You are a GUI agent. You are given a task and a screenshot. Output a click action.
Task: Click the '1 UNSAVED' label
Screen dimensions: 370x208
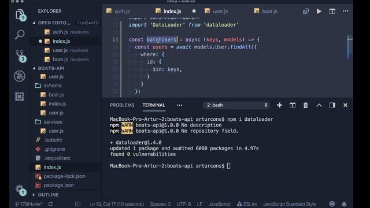[x=88, y=23]
